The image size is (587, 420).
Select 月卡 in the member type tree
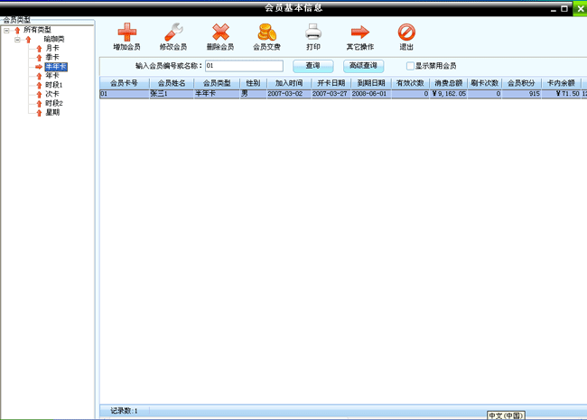point(52,48)
